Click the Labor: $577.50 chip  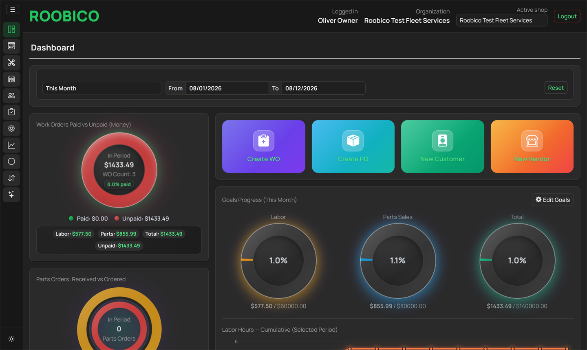[x=73, y=234]
